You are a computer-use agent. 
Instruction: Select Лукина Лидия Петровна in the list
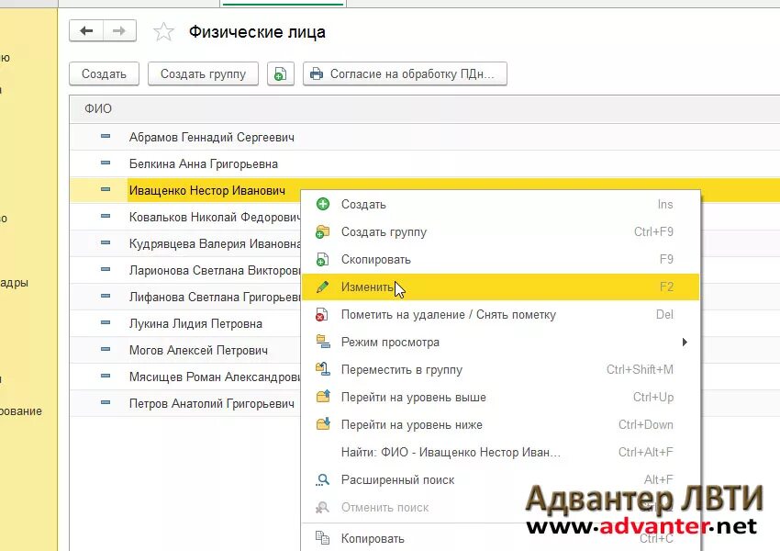[x=195, y=323]
